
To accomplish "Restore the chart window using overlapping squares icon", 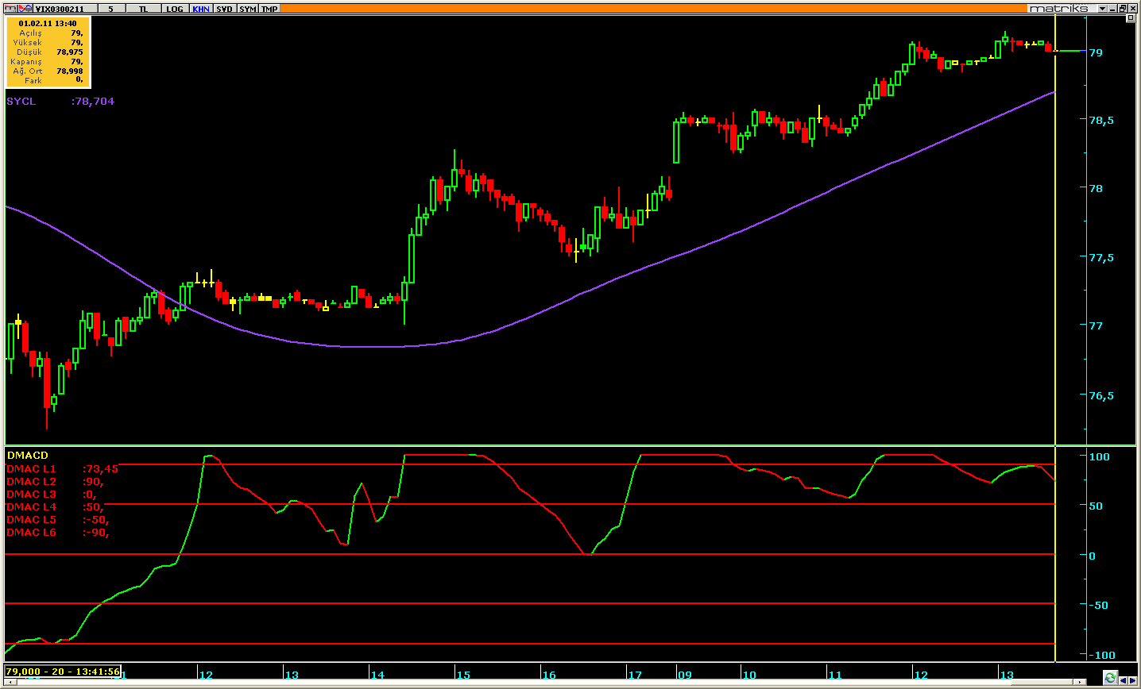I will pyautogui.click(x=1124, y=8).
